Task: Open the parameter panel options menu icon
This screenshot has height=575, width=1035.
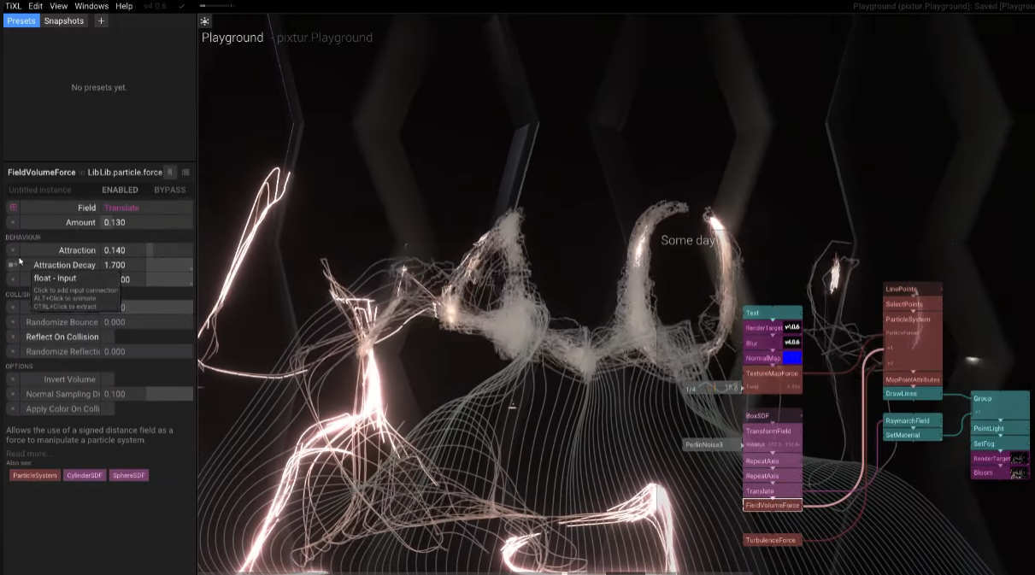Action: [x=185, y=173]
